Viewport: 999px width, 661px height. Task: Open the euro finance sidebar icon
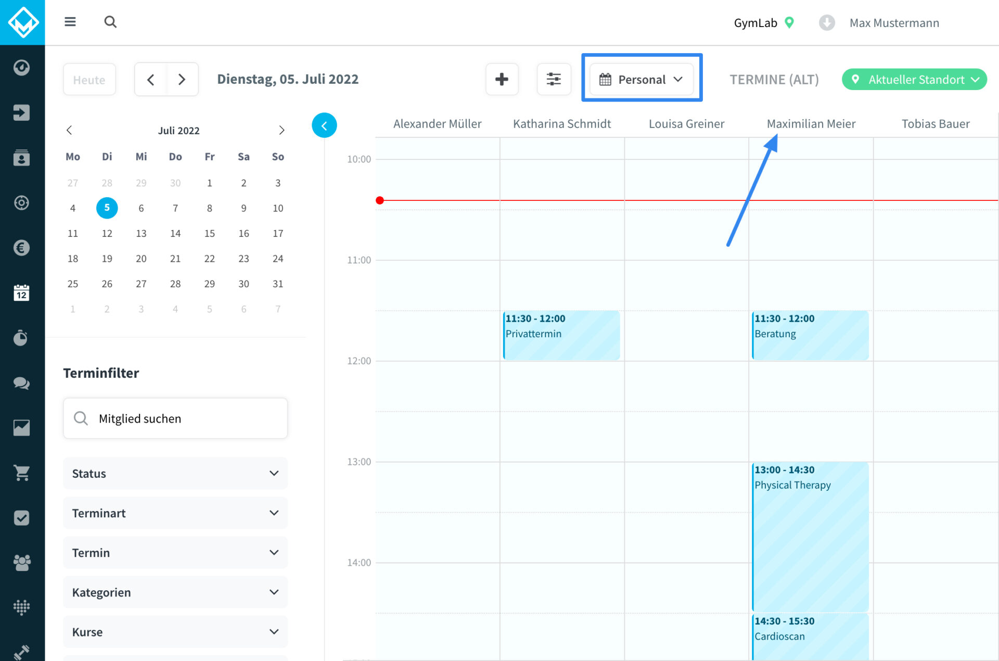click(21, 248)
